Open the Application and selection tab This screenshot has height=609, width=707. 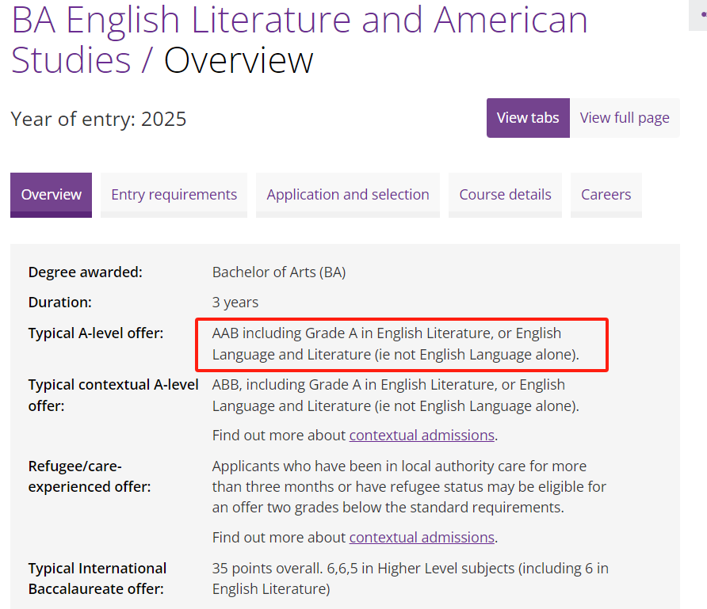coord(348,195)
